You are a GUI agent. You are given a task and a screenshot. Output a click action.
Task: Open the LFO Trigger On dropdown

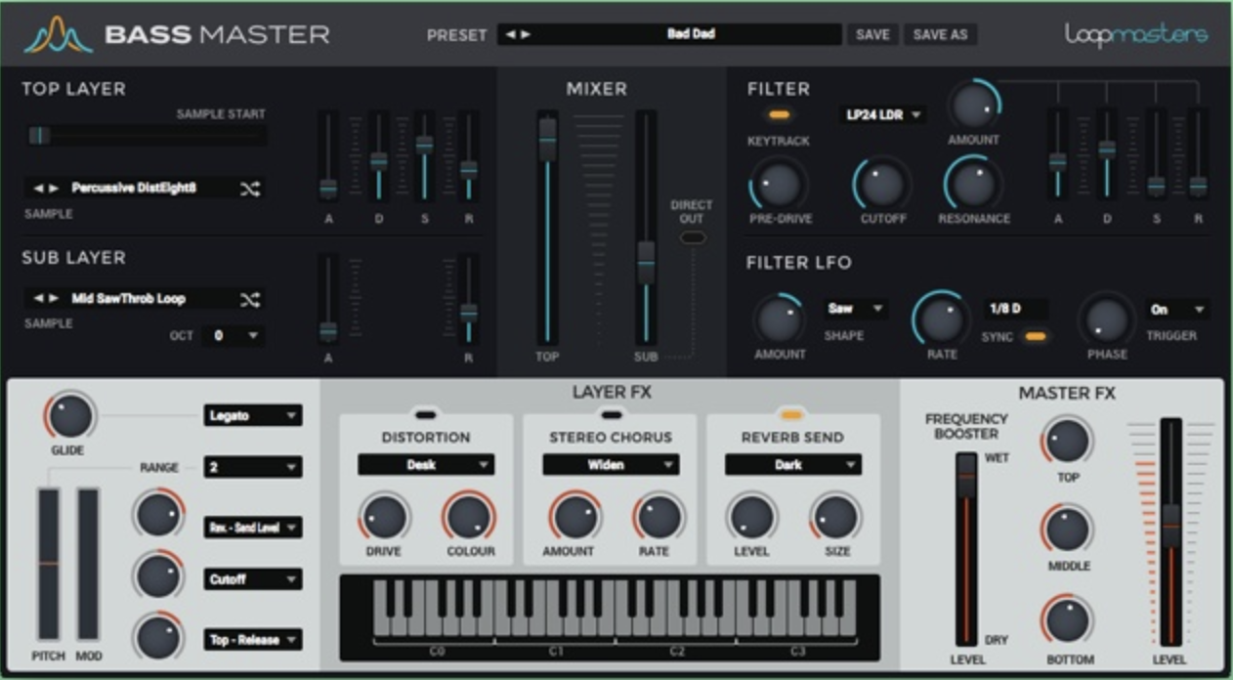(1176, 309)
